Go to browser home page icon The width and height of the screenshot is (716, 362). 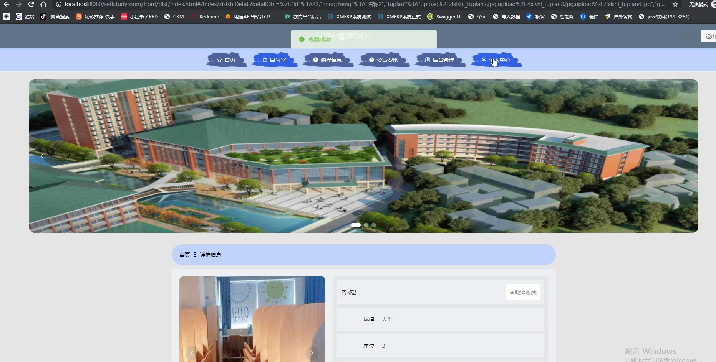(43, 4)
